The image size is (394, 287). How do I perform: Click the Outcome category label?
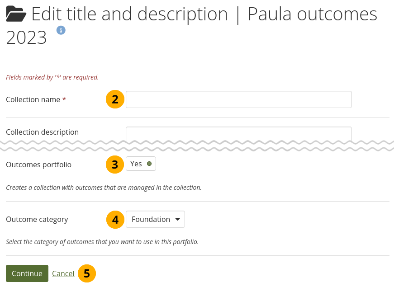(x=37, y=219)
